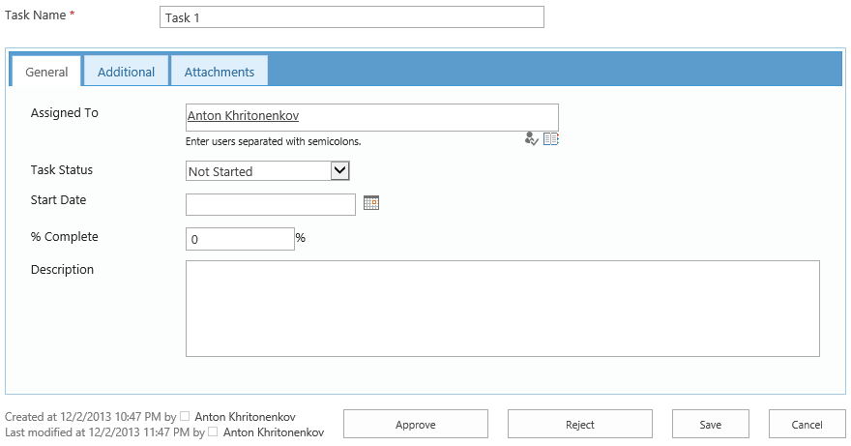Open the Start Date calendar picker

[371, 203]
